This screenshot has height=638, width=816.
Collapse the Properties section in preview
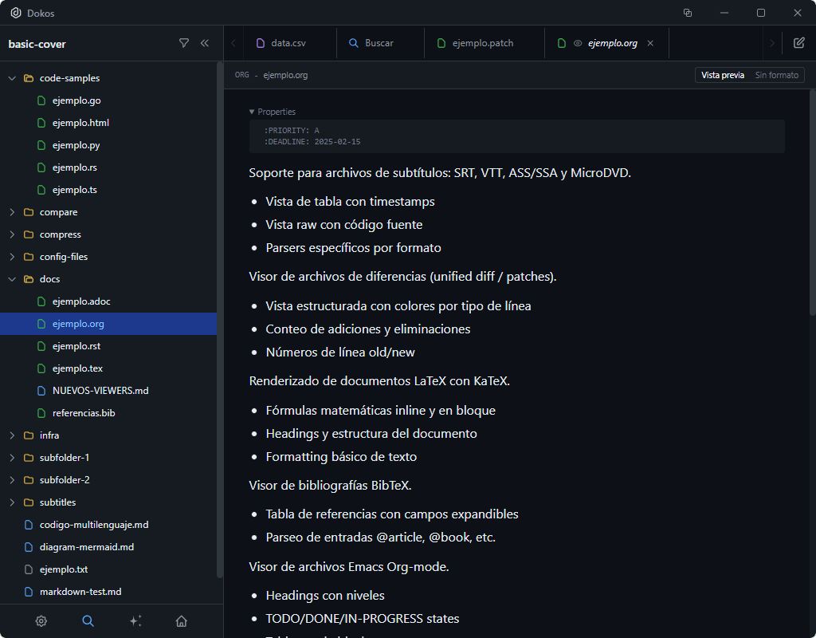coord(252,112)
